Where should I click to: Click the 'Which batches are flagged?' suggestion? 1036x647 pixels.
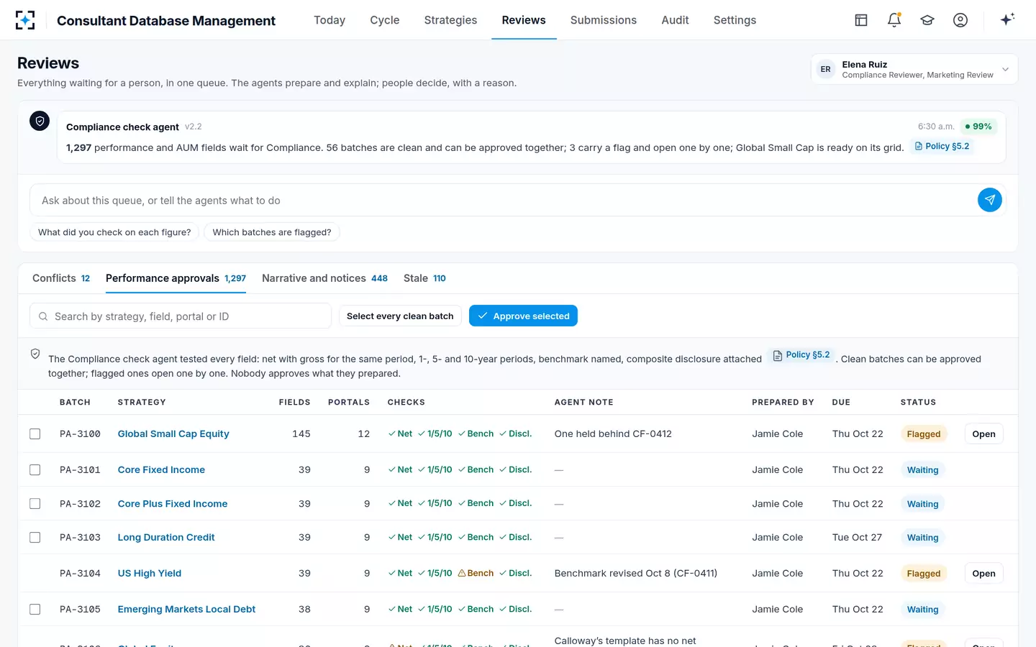272,232
